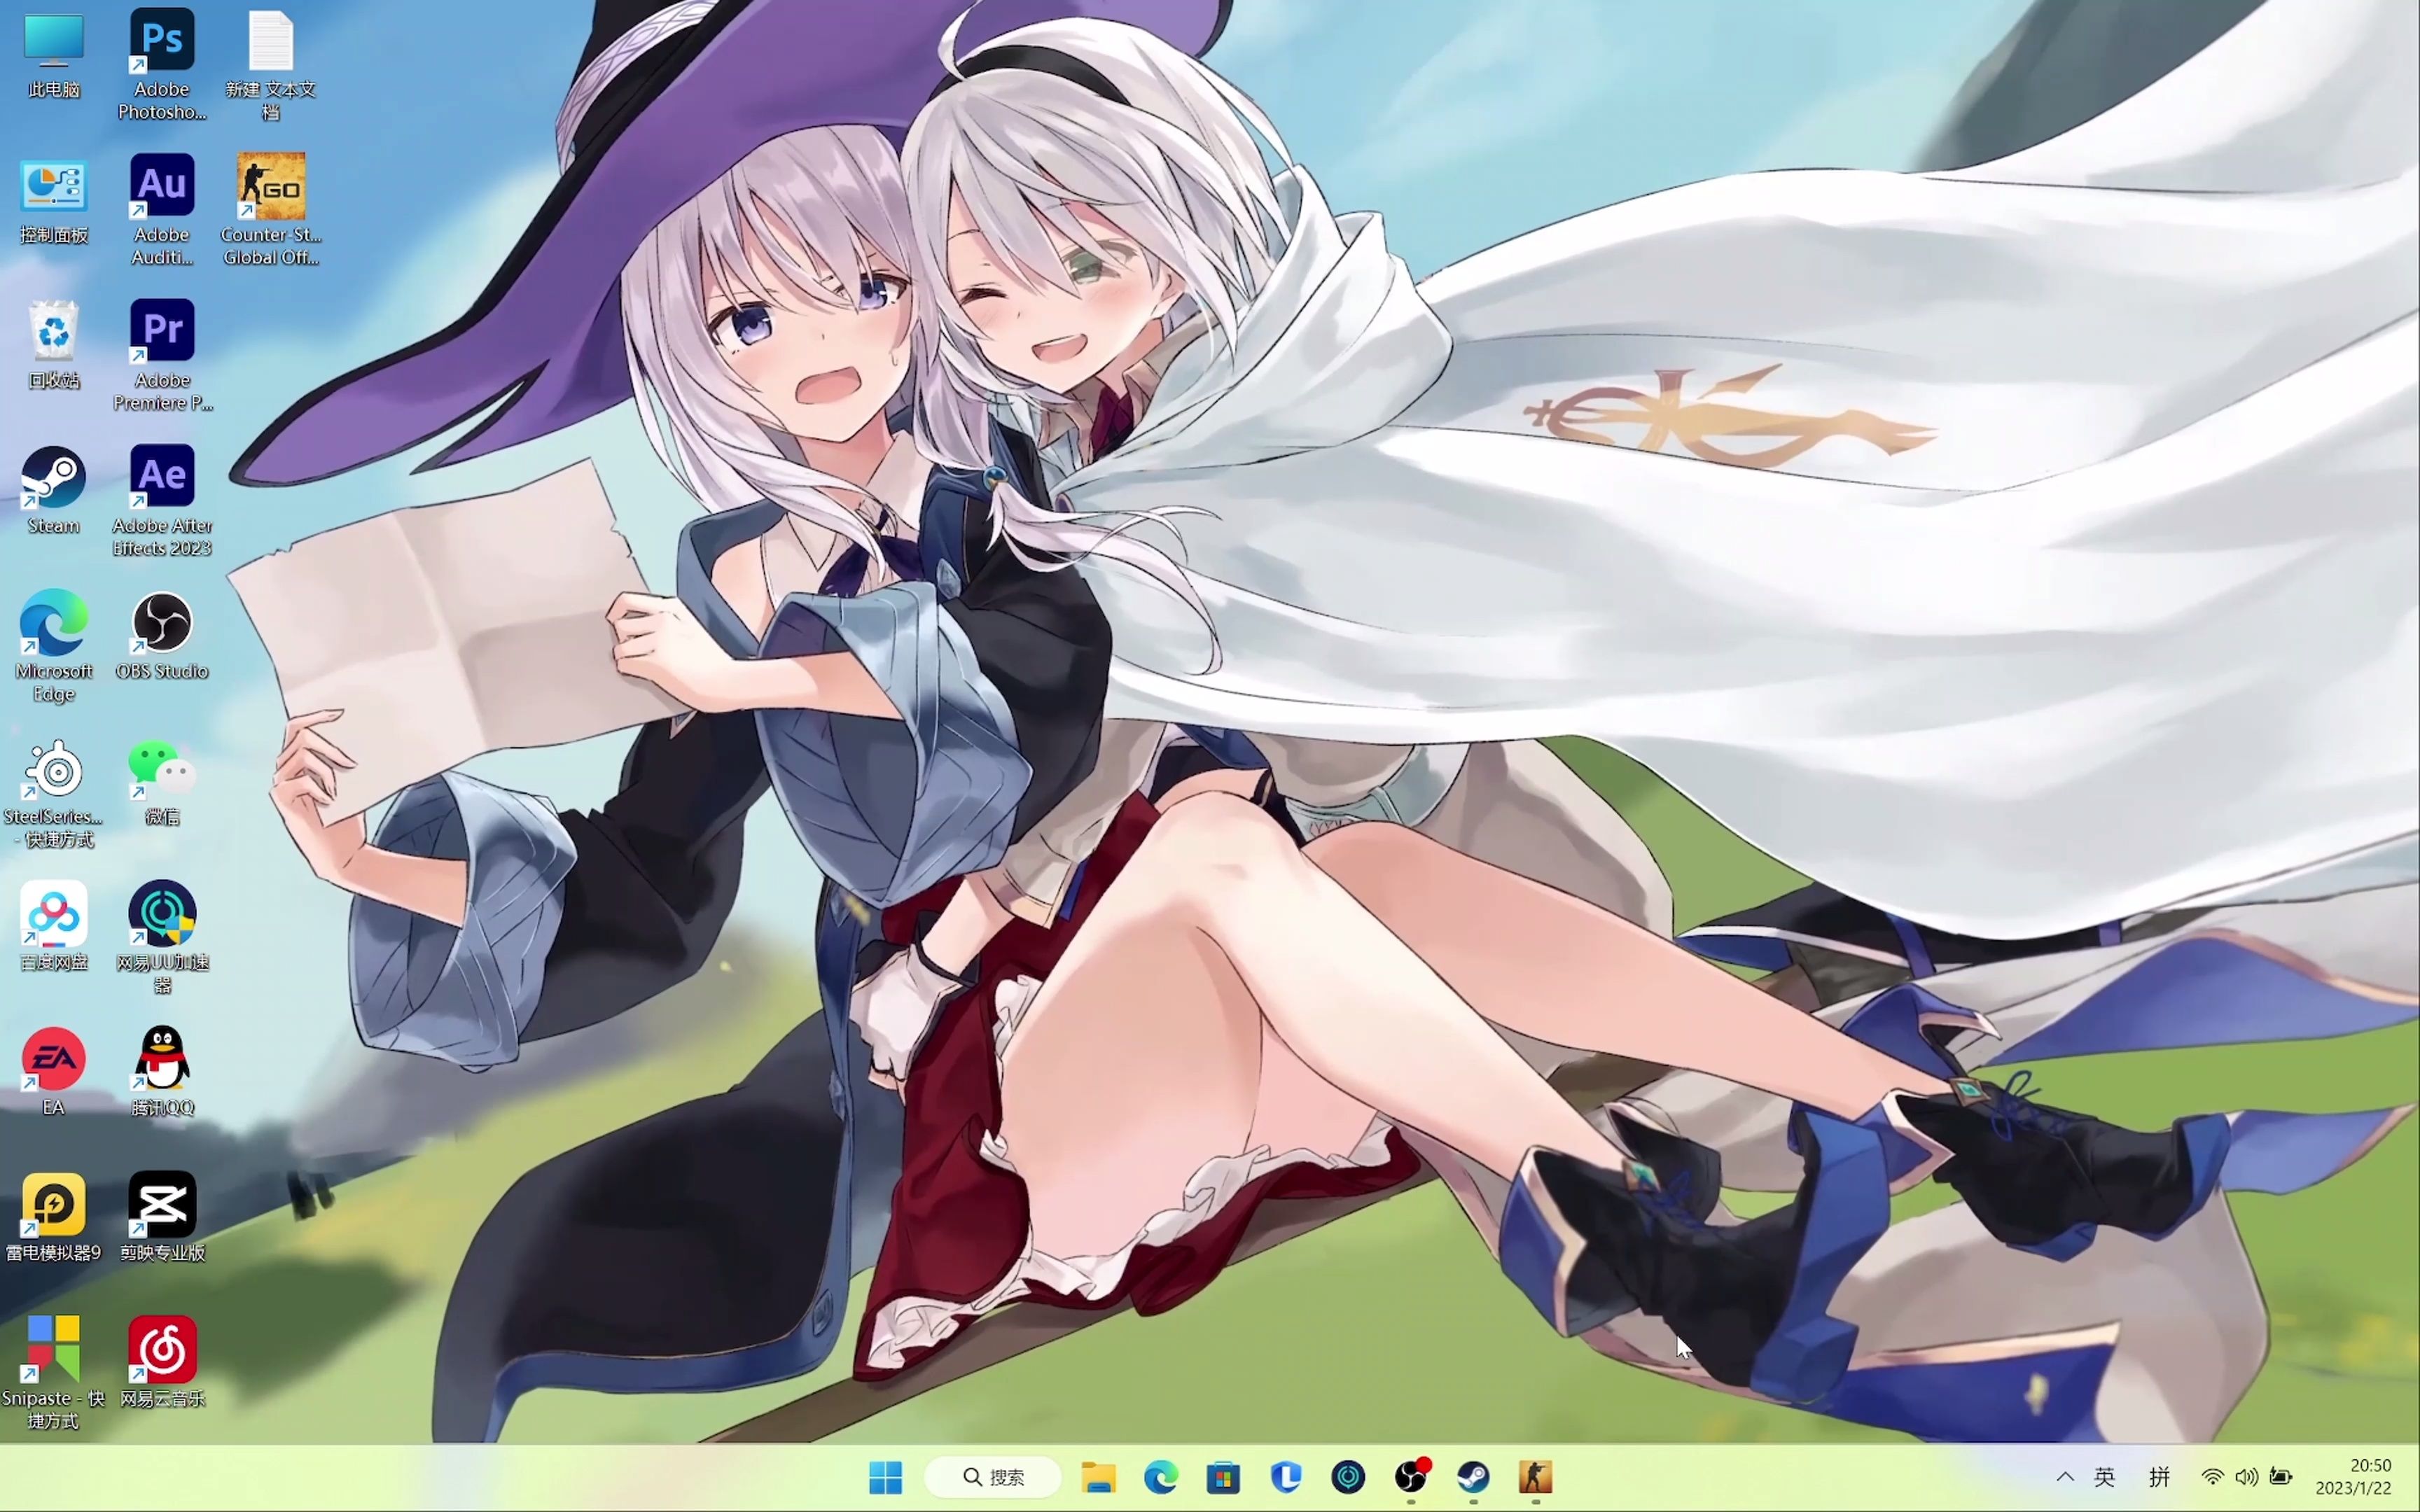2420x1512 pixels.
Task: Open the 此电脑 desktop icon
Action: click(x=54, y=55)
